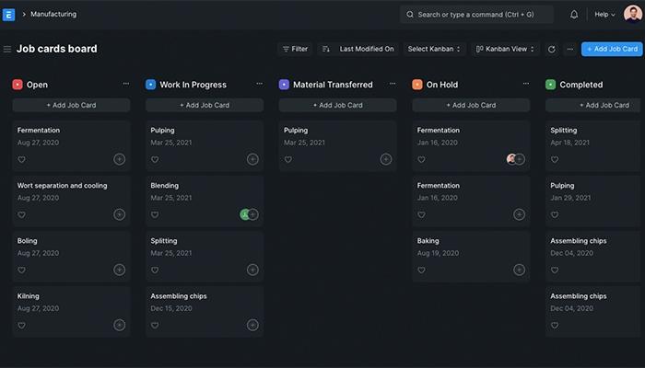The height and width of the screenshot is (368, 645).
Task: Open the Kilning job card
Action: (71, 312)
